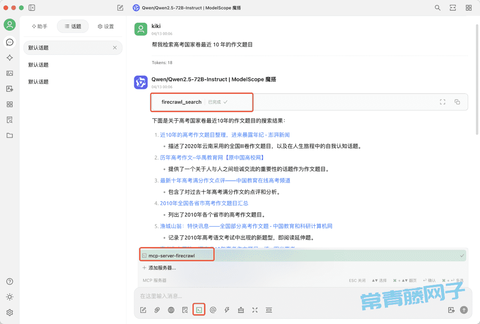
Task: Attach a file with the paperclip icon
Action: click(x=157, y=310)
